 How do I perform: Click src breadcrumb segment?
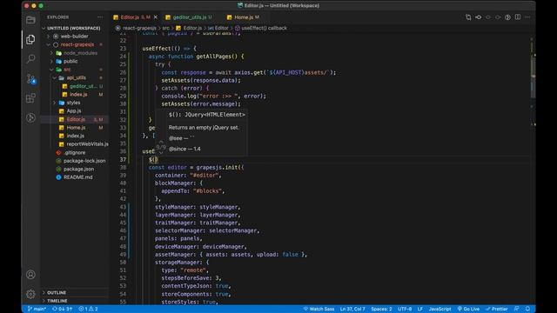pos(166,28)
